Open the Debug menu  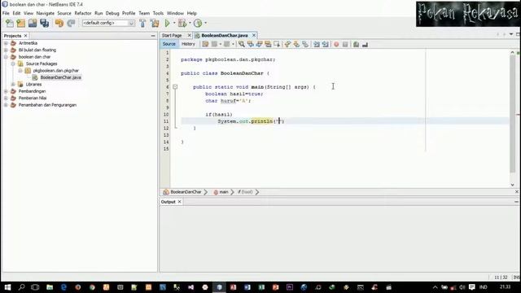(x=112, y=13)
